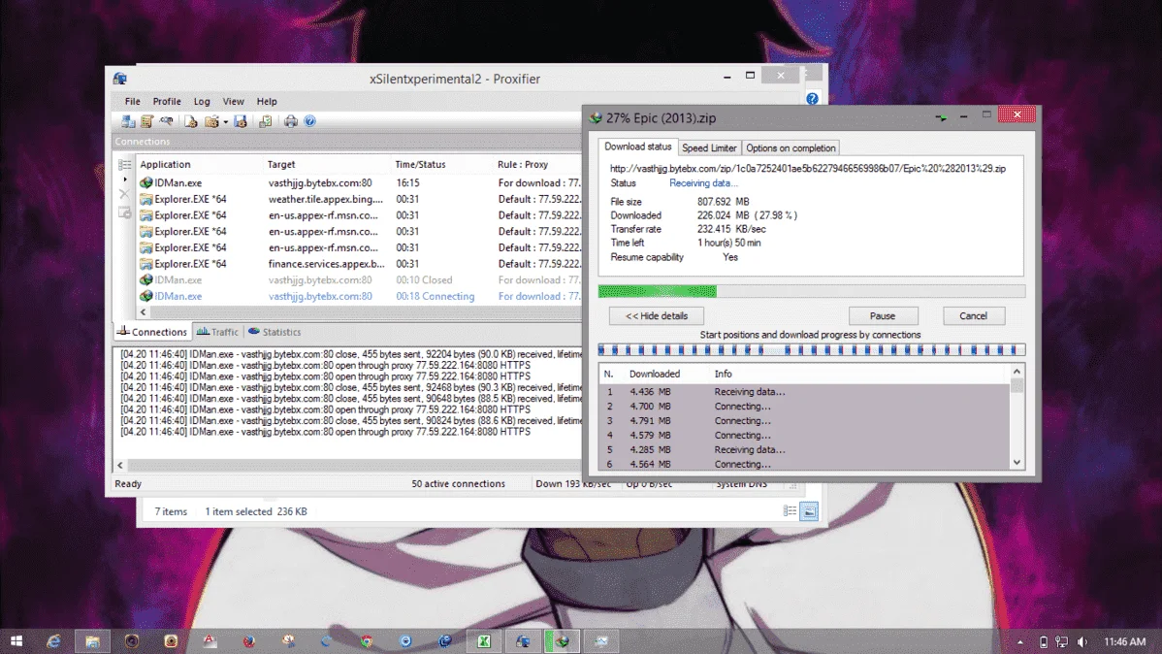Select connection 5 row with 4.285 MB
1162x654 pixels.
(x=804, y=449)
